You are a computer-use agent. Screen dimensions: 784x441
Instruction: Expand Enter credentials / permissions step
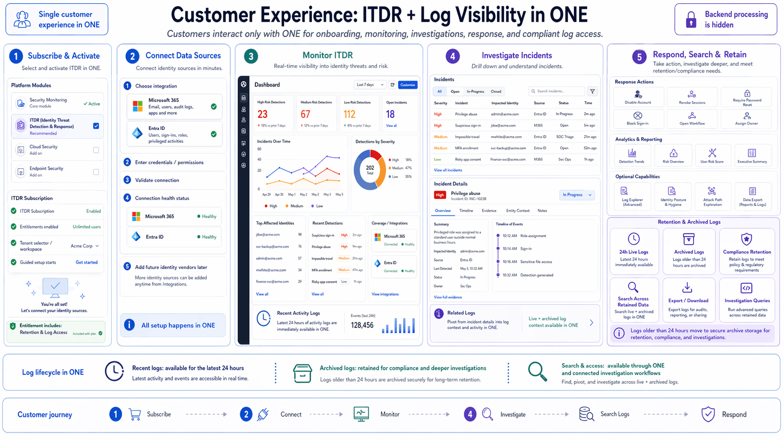point(173,162)
